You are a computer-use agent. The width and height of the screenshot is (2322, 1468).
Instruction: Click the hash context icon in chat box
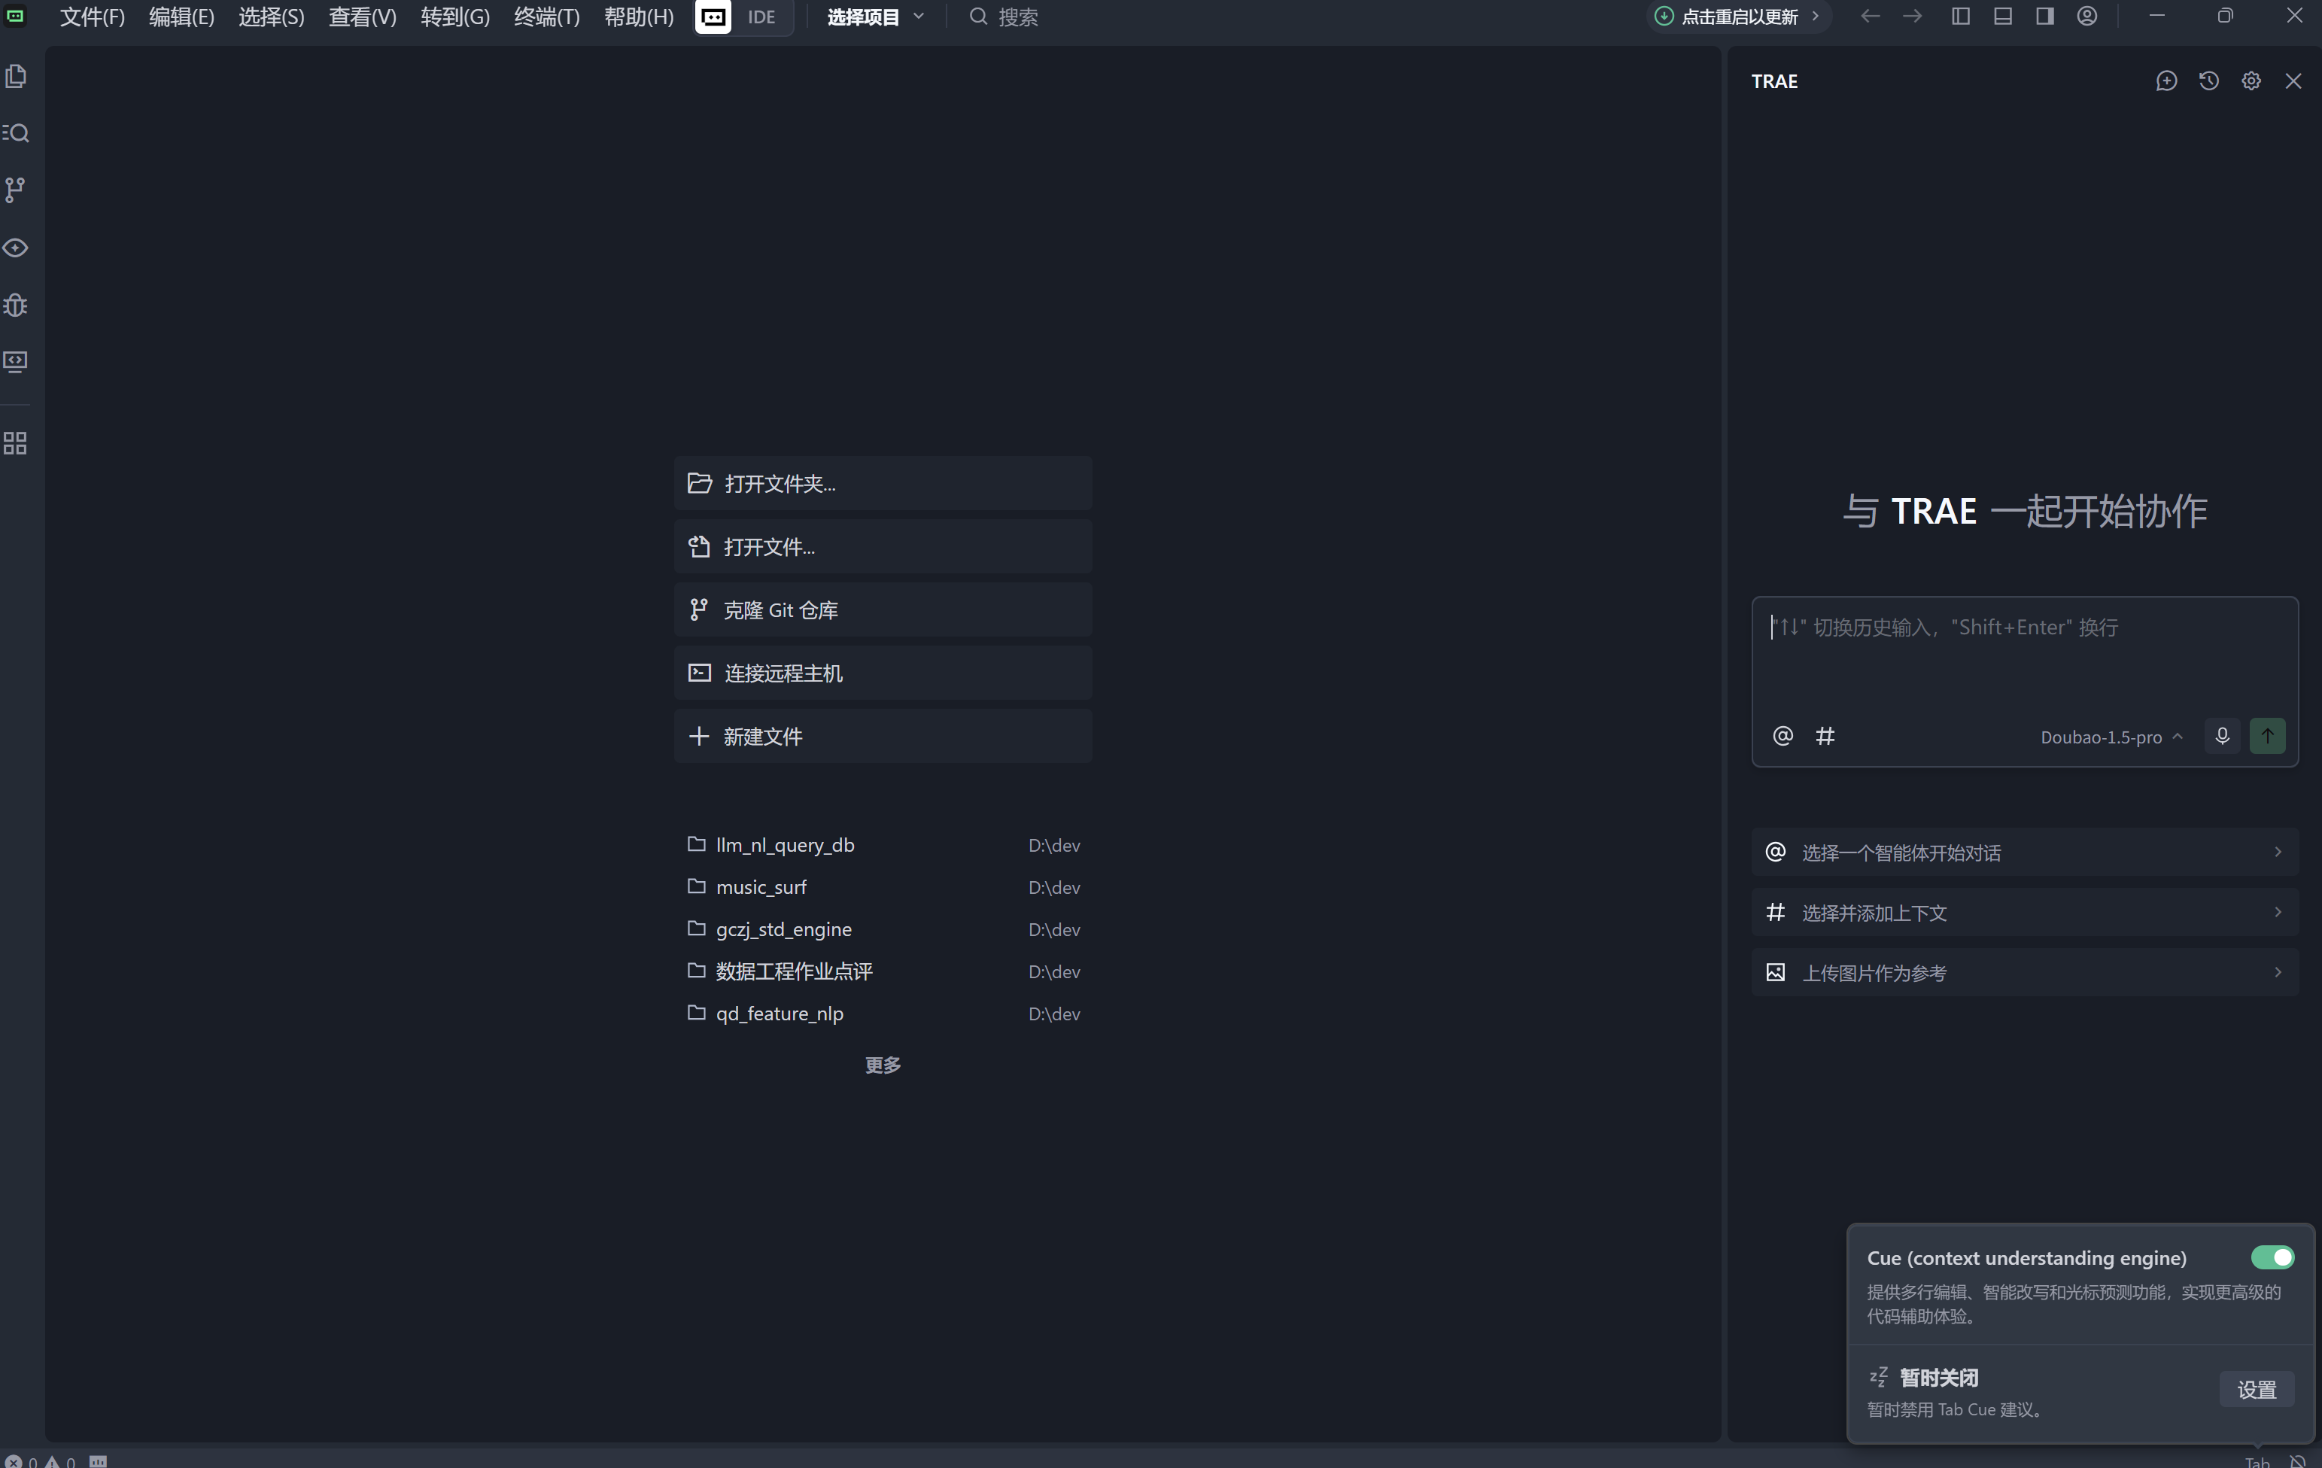point(1825,736)
